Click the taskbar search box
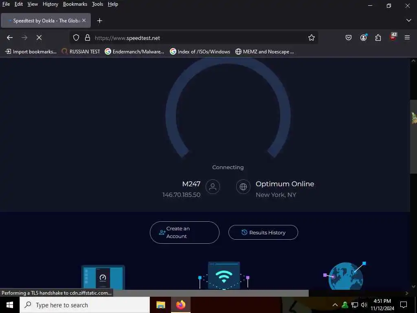Viewport: 417px width, 313px height. [x=85, y=305]
